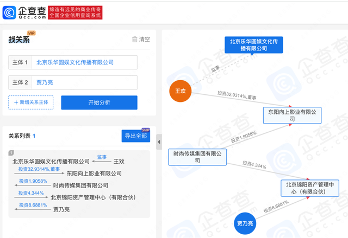Click 东阳向上影业有限公司 in relation list
This screenshot has height=238, width=348.
94,173
